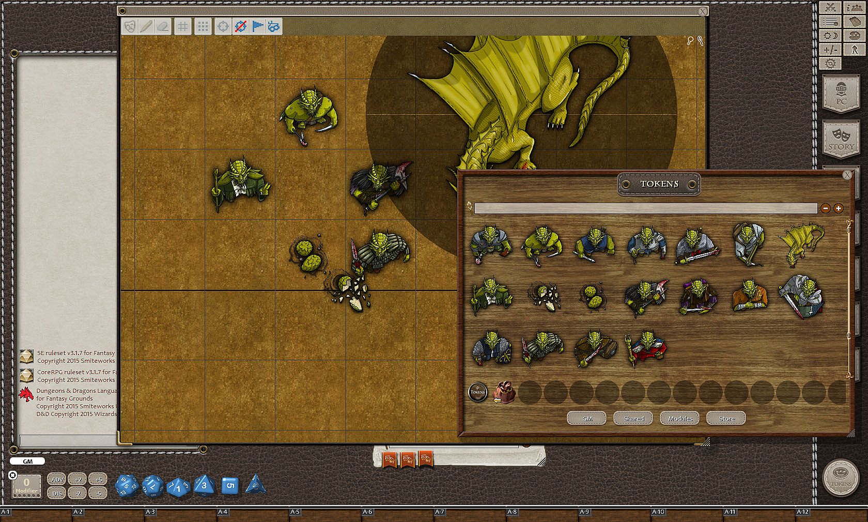Click the plus button beside the Tokens search field

click(x=838, y=208)
